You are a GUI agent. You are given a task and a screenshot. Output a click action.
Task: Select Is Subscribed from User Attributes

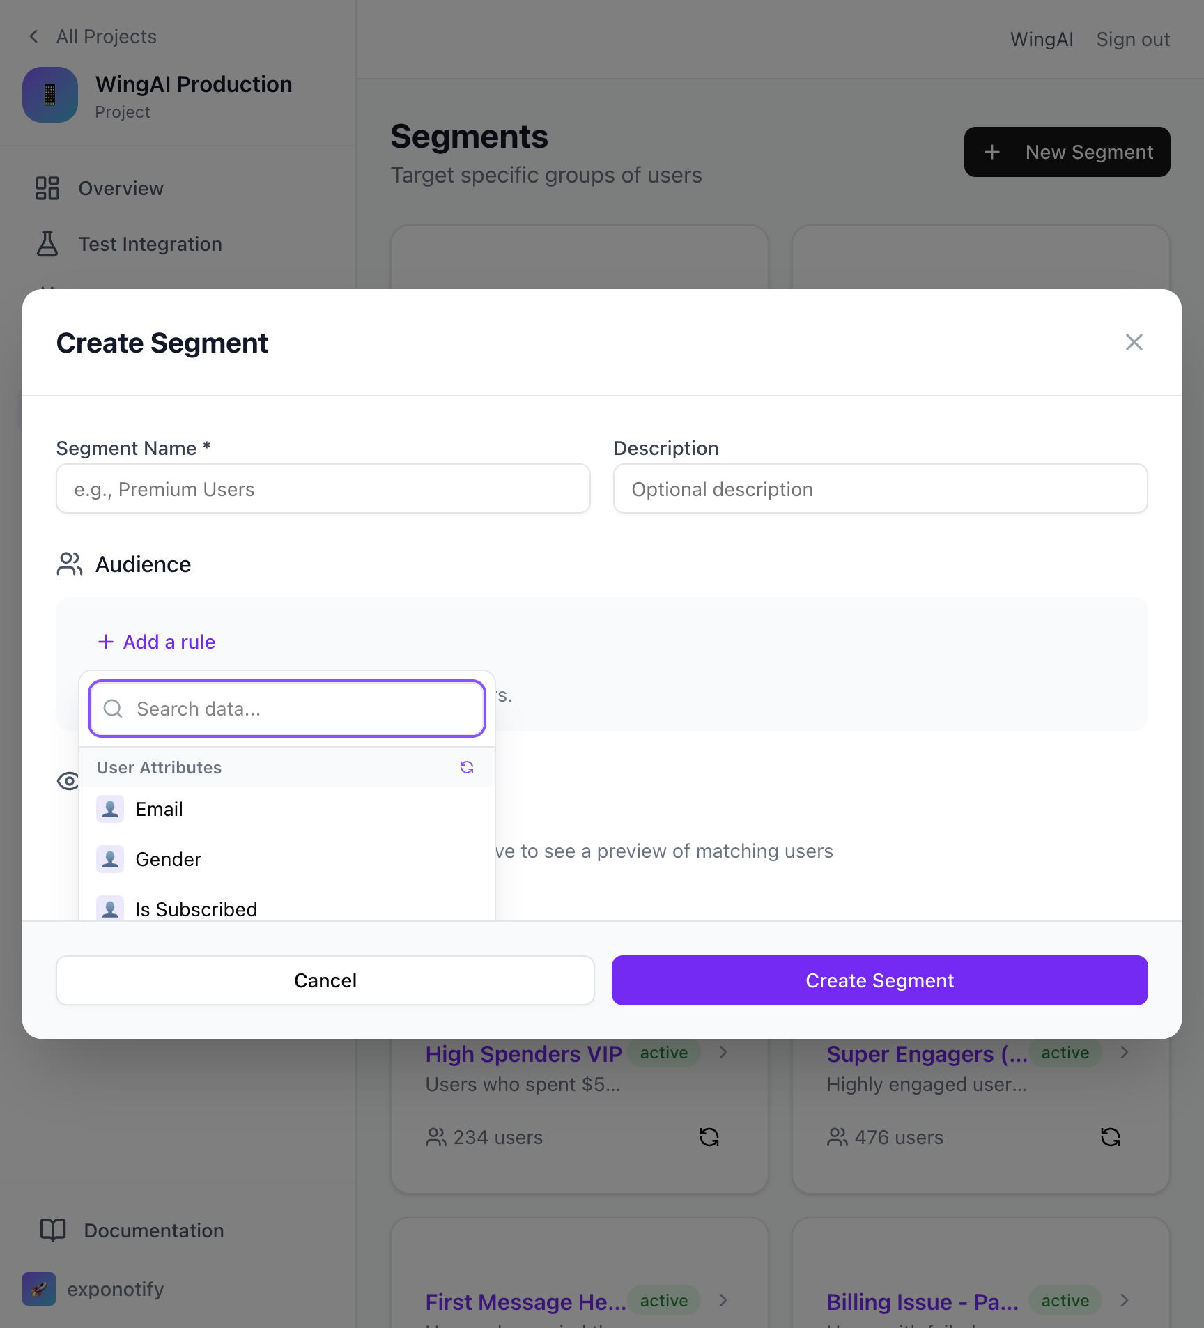pyautogui.click(x=196, y=909)
